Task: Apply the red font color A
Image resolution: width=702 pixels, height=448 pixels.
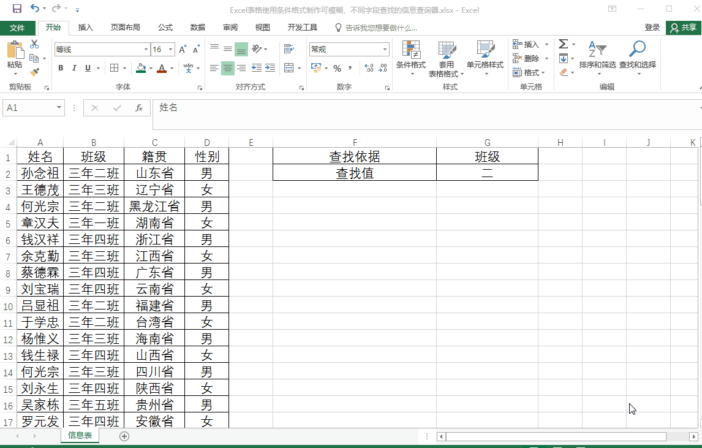Action: click(162, 68)
